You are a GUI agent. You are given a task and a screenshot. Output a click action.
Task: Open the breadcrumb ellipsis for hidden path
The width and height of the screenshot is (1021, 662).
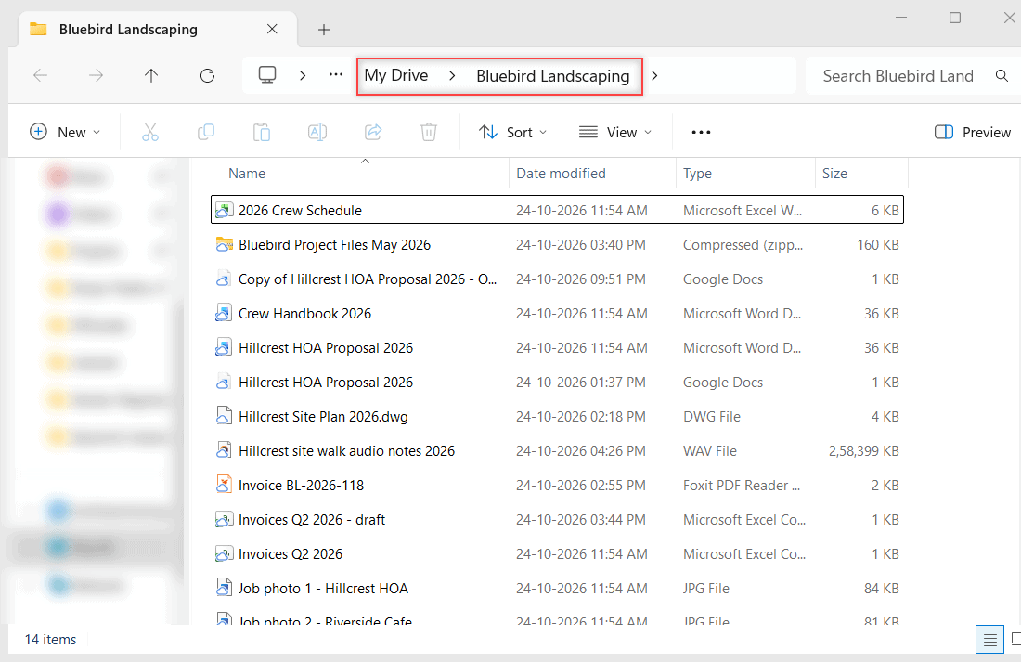[x=336, y=75]
